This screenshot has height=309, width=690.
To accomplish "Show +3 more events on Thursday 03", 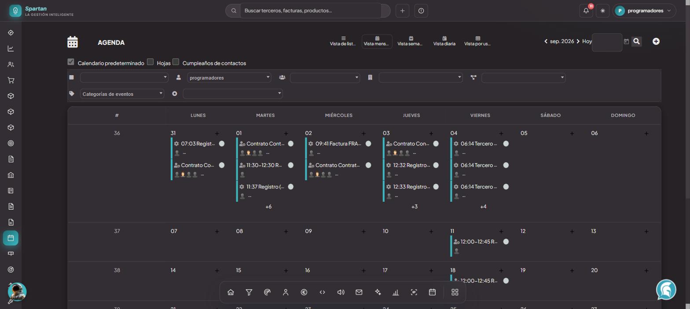I will [x=415, y=207].
